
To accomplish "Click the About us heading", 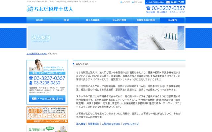I will (82, 64).
